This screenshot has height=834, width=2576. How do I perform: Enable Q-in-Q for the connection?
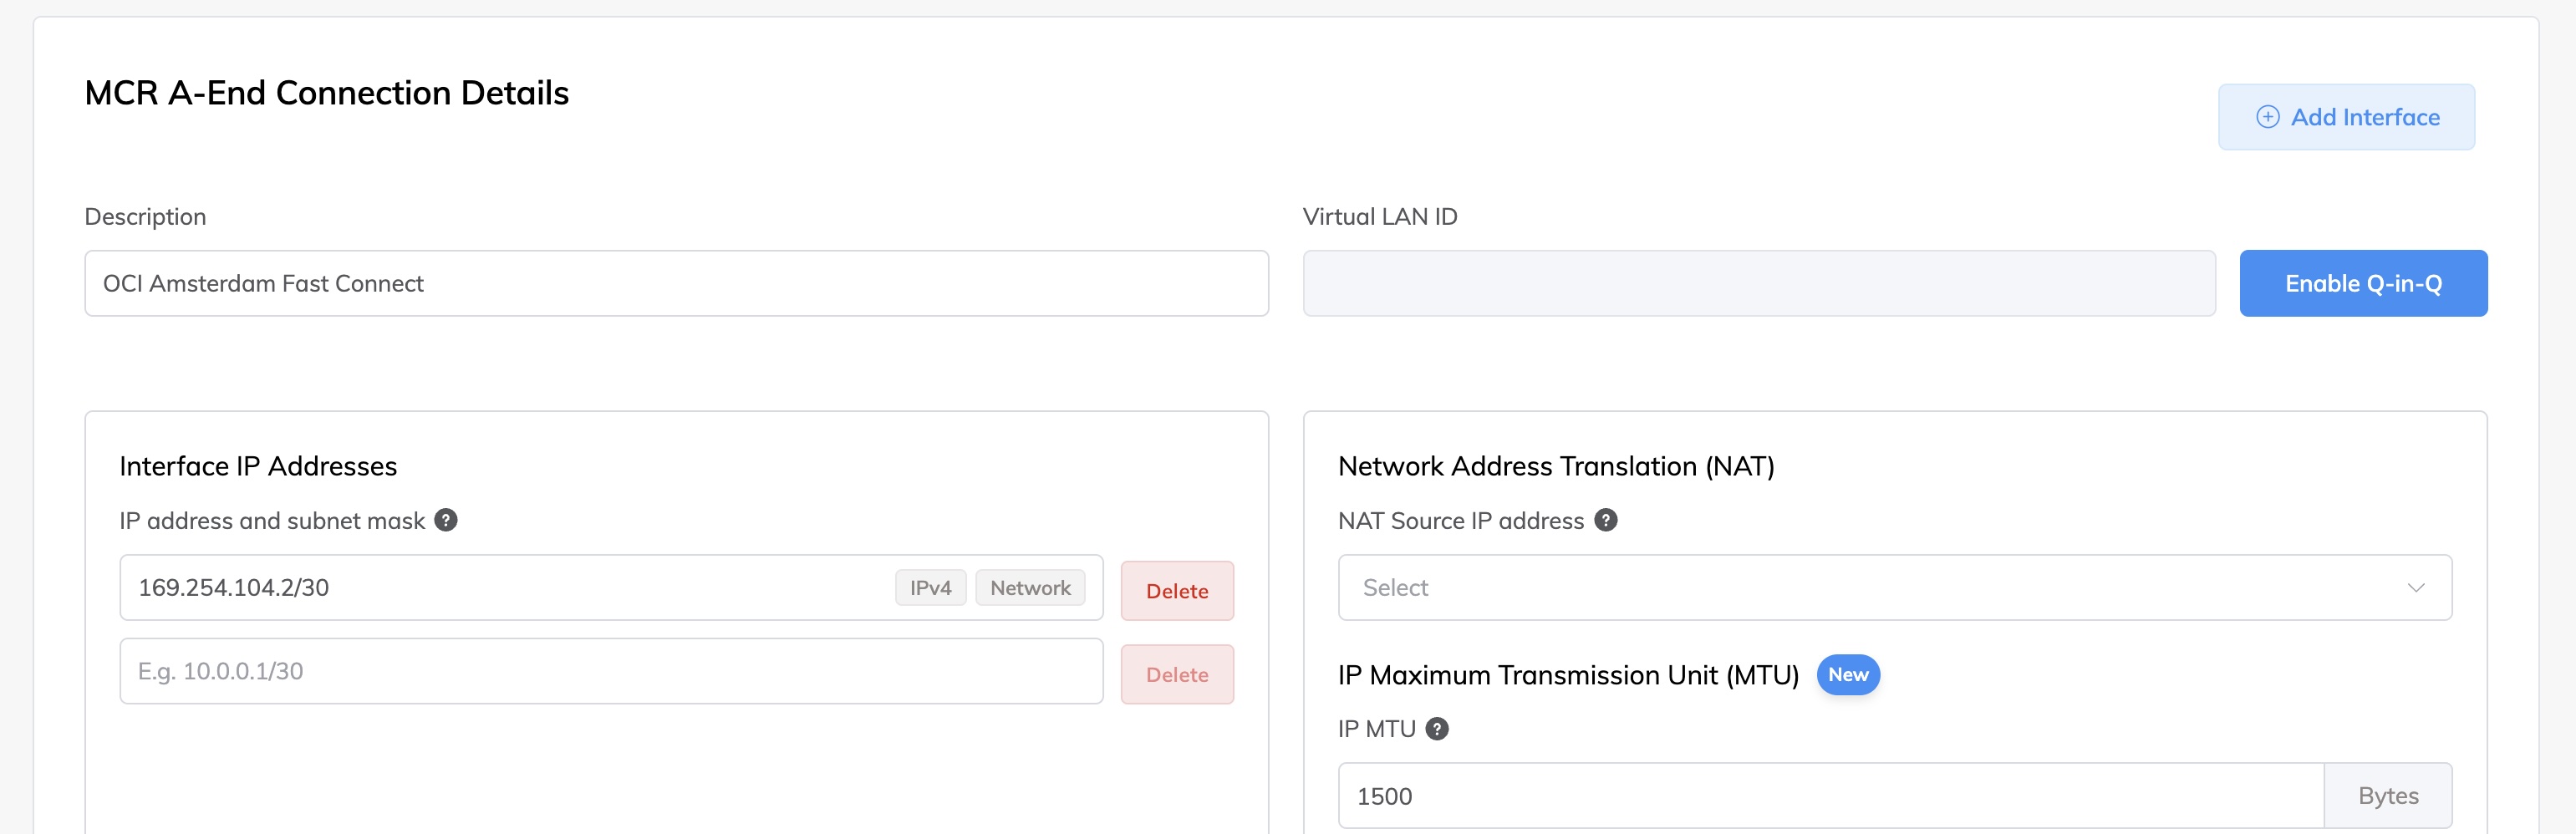(x=2363, y=283)
